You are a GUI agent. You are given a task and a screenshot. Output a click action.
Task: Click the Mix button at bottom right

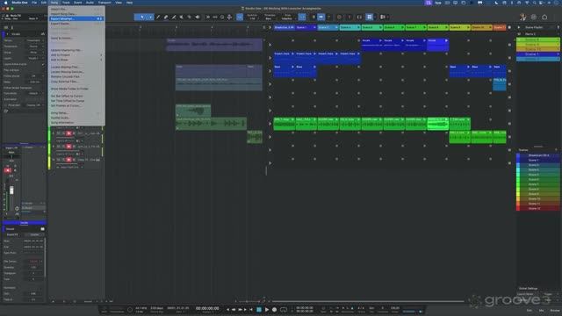541,310
